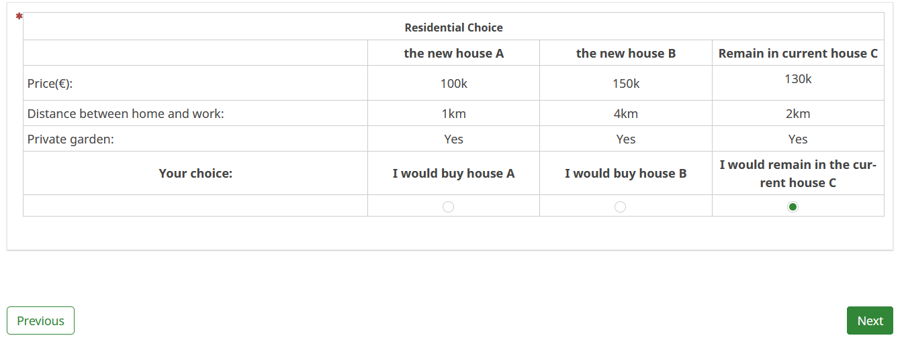Go back with the Previous button
The image size is (904, 350).
(x=40, y=320)
